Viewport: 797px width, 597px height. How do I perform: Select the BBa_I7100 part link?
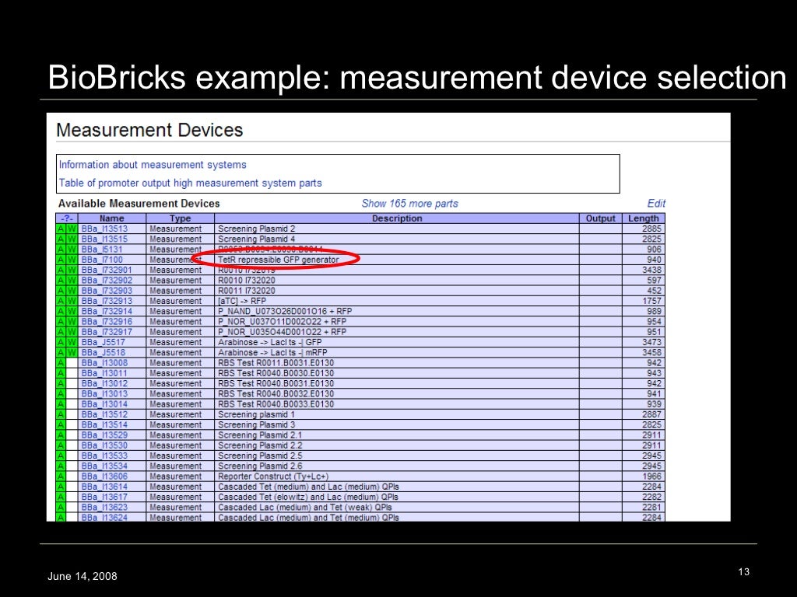[x=102, y=260]
